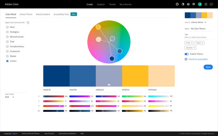
Task: Select the peach #FFDAA6 swatch
Action: point(162,76)
